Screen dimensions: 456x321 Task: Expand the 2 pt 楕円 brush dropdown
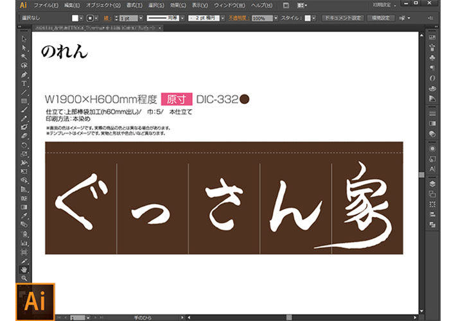(222, 18)
